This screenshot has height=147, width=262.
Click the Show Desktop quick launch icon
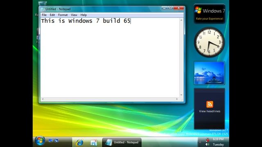pyautogui.click(x=51, y=140)
